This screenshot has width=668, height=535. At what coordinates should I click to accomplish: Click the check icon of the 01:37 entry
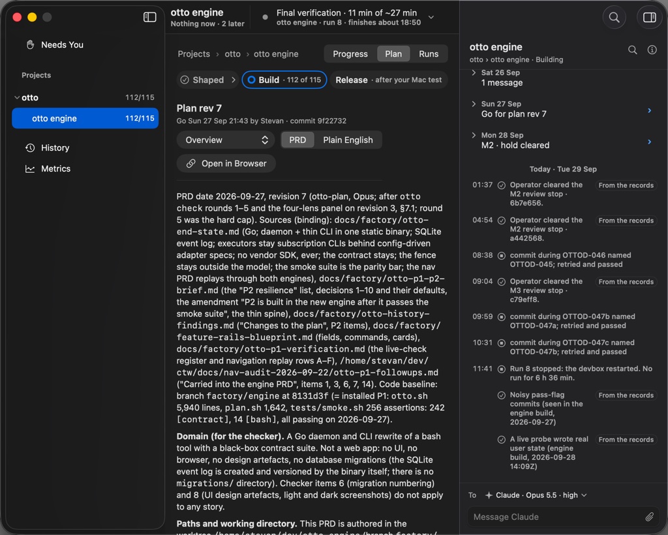click(x=502, y=185)
